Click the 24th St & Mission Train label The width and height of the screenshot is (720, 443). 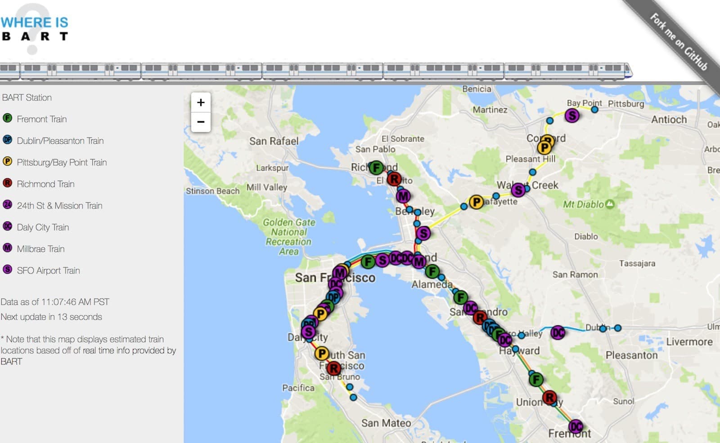59,206
